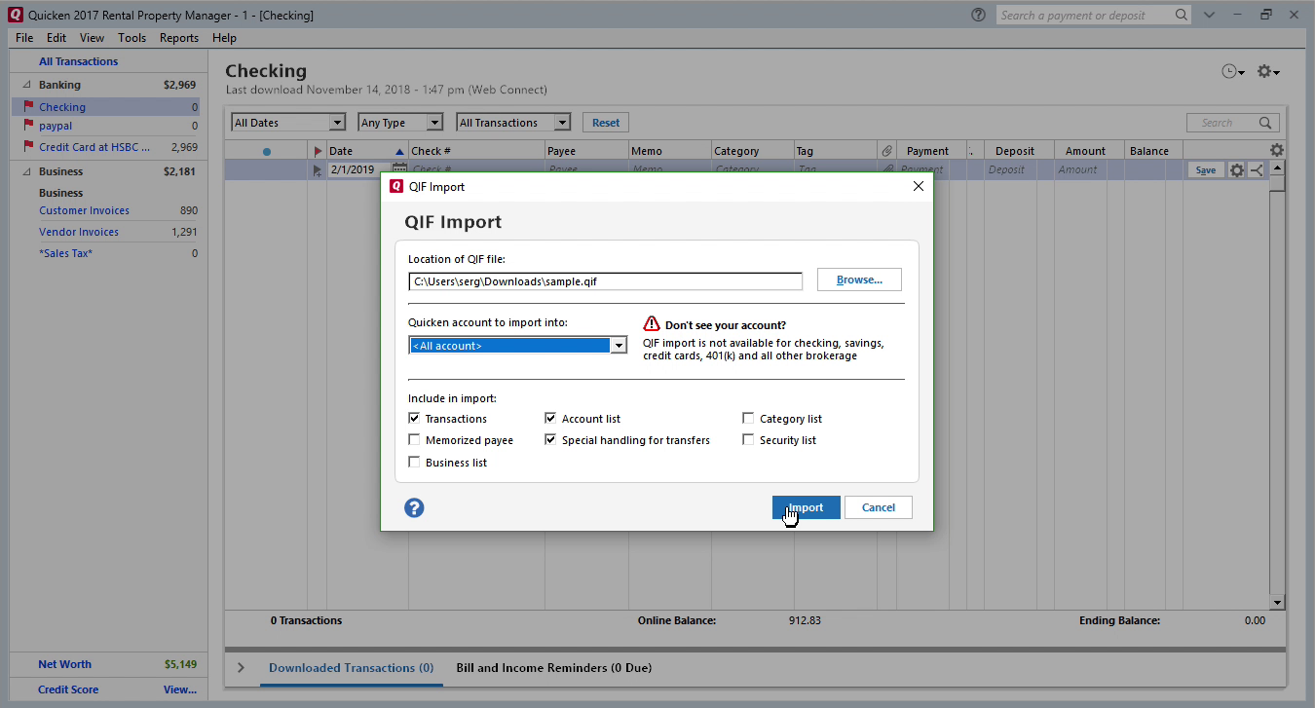This screenshot has height=708, width=1315.
Task: Switch to Bill and Income Reminders tab
Action: [554, 668]
